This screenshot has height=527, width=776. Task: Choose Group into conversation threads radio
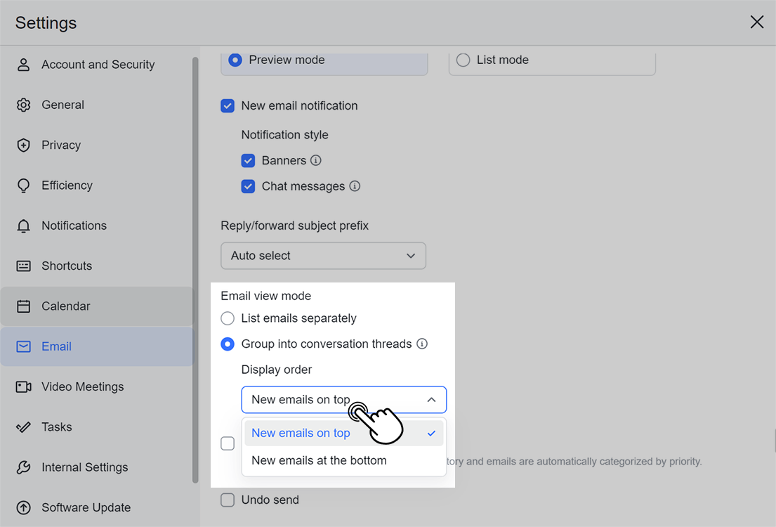click(x=228, y=344)
